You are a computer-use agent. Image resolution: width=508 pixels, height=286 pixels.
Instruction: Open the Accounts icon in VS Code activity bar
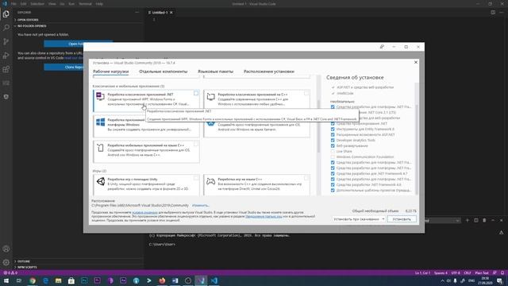[x=6, y=249]
